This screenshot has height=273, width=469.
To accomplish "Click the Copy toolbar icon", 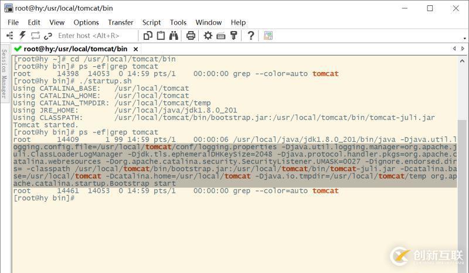I will [x=148, y=36].
